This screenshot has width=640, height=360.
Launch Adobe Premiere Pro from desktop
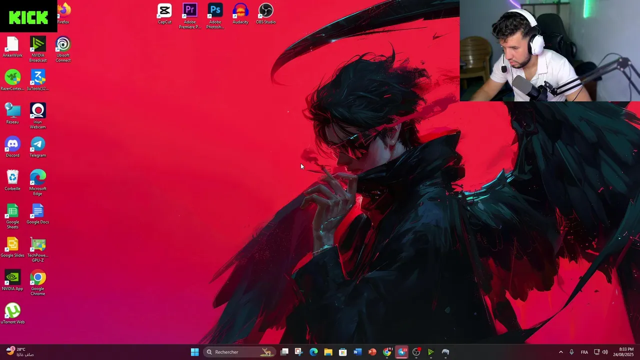click(190, 16)
